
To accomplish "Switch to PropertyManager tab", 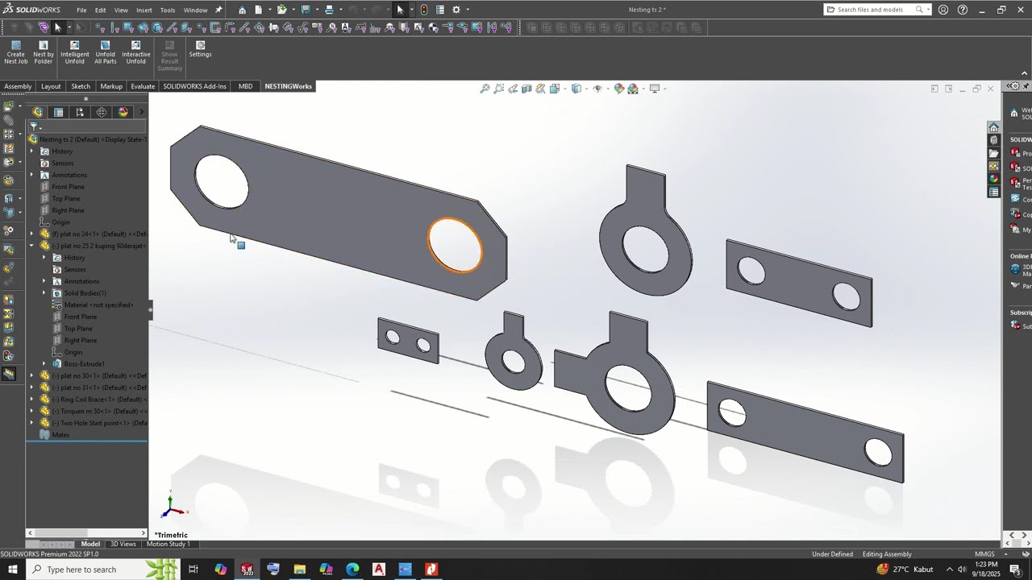I will point(59,112).
